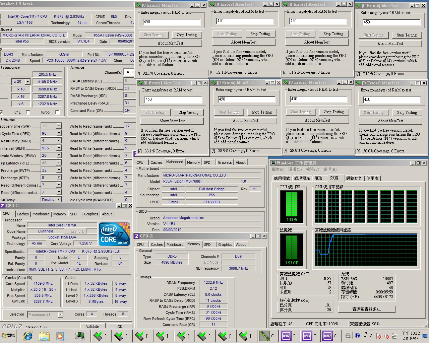Image resolution: width=429 pixels, height=343 pixels.
Task: Switch to the CPU tweaker taskbar button with monitor icon
Action: coord(80,336)
